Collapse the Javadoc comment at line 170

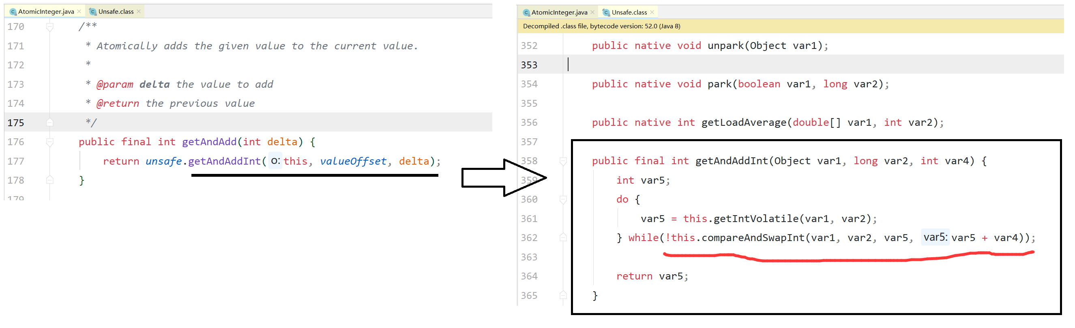pyautogui.click(x=49, y=27)
